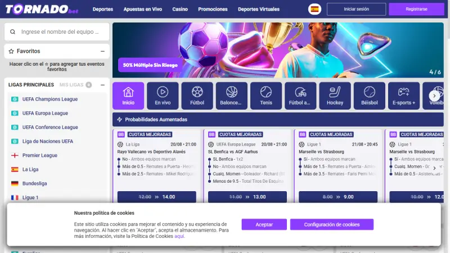Screen dimensions: 450x253
Task: Click globe icon beside Liga de Naciones UEFA
Action: click(x=15, y=142)
